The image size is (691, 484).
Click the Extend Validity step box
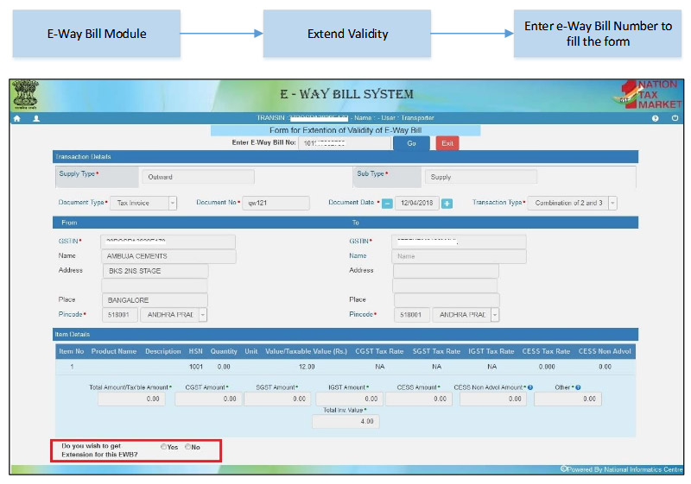click(x=347, y=35)
